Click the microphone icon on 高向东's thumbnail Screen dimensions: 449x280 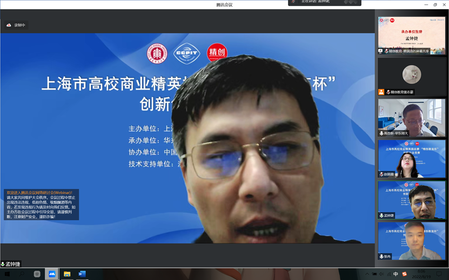click(x=381, y=133)
